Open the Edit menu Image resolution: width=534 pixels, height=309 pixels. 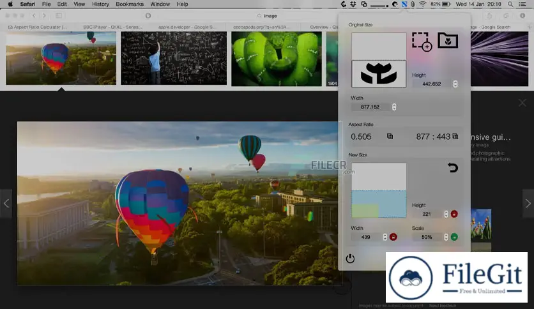pos(62,4)
